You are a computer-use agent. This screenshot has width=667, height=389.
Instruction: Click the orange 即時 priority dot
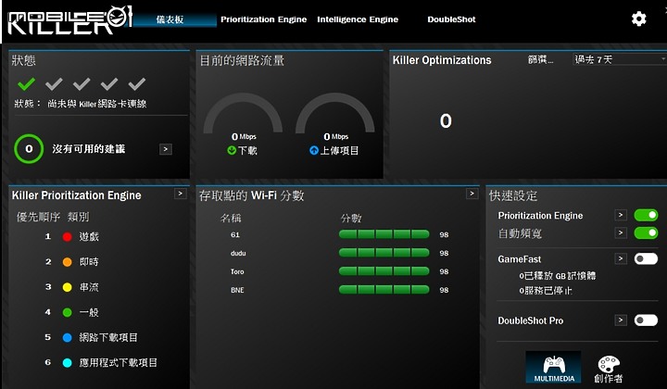[x=68, y=262]
